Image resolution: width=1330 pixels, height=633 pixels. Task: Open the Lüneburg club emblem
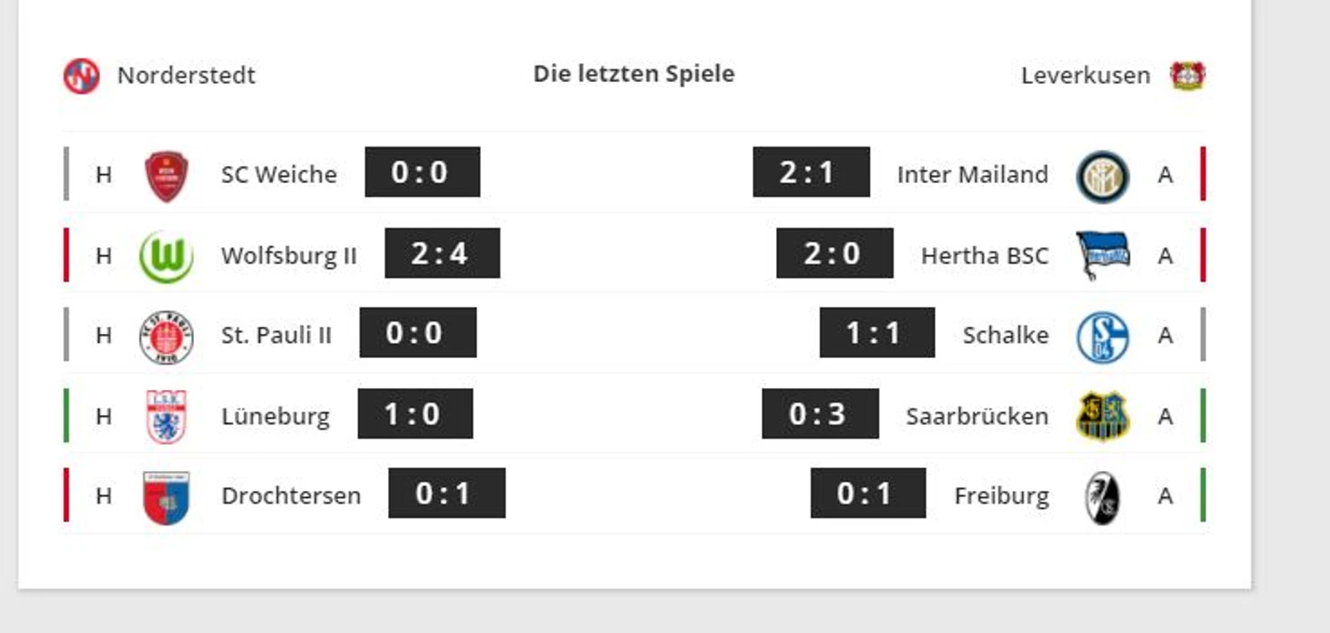point(166,416)
